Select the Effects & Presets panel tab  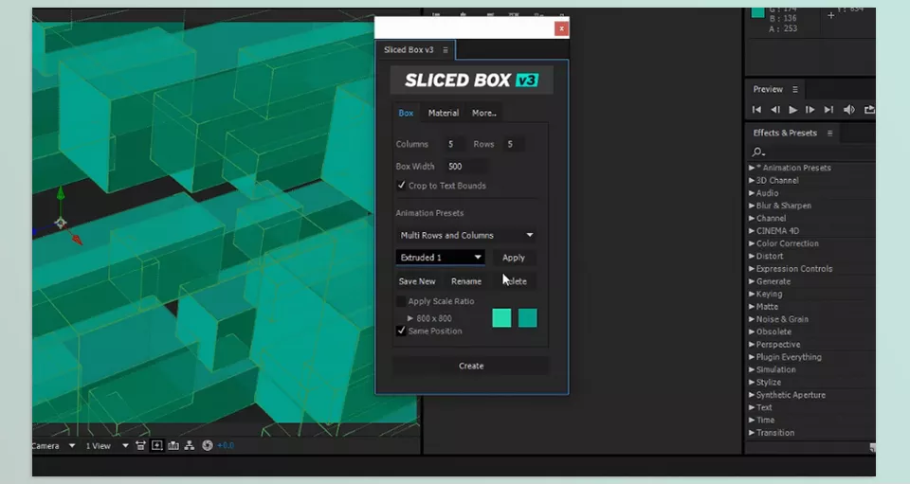[785, 133]
